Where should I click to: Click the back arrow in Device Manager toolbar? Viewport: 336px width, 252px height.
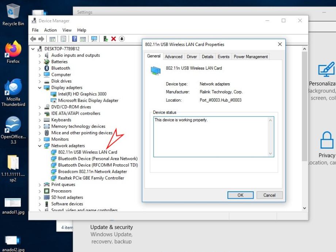(x=33, y=39)
